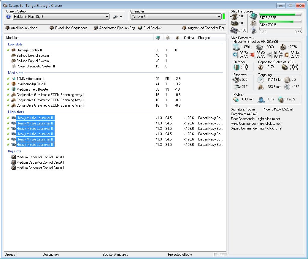
Task: Select the Power Diagnostic System II row
Action: tap(36, 66)
